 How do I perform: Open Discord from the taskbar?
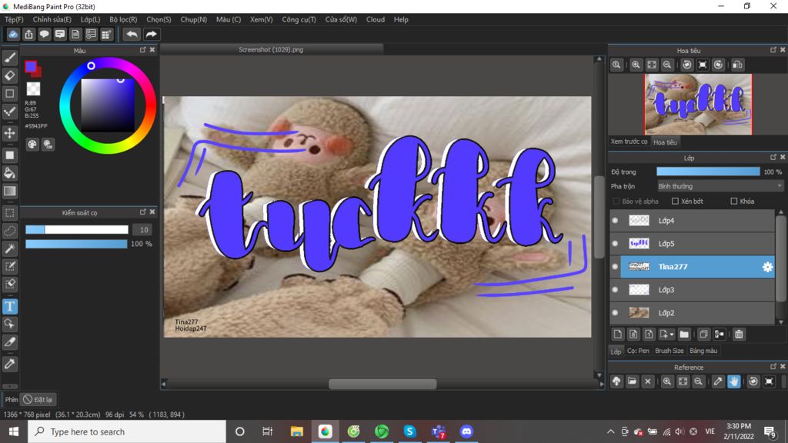coord(466,431)
